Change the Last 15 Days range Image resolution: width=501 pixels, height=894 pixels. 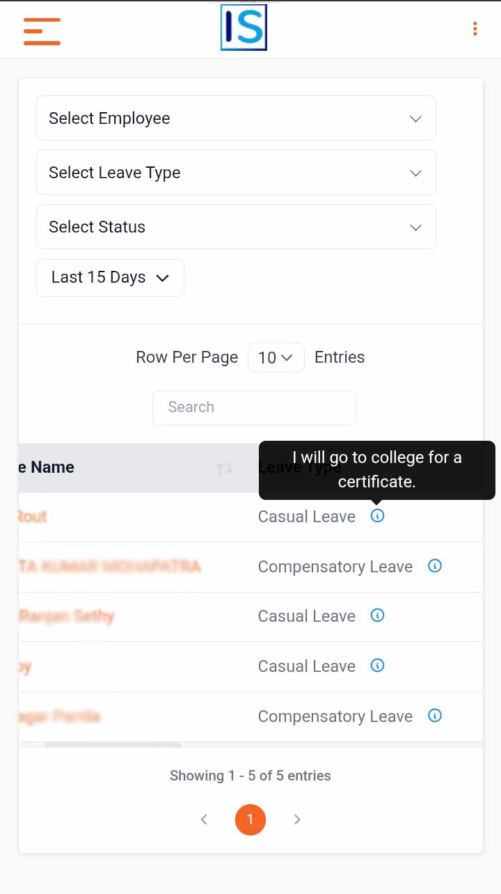[110, 278]
